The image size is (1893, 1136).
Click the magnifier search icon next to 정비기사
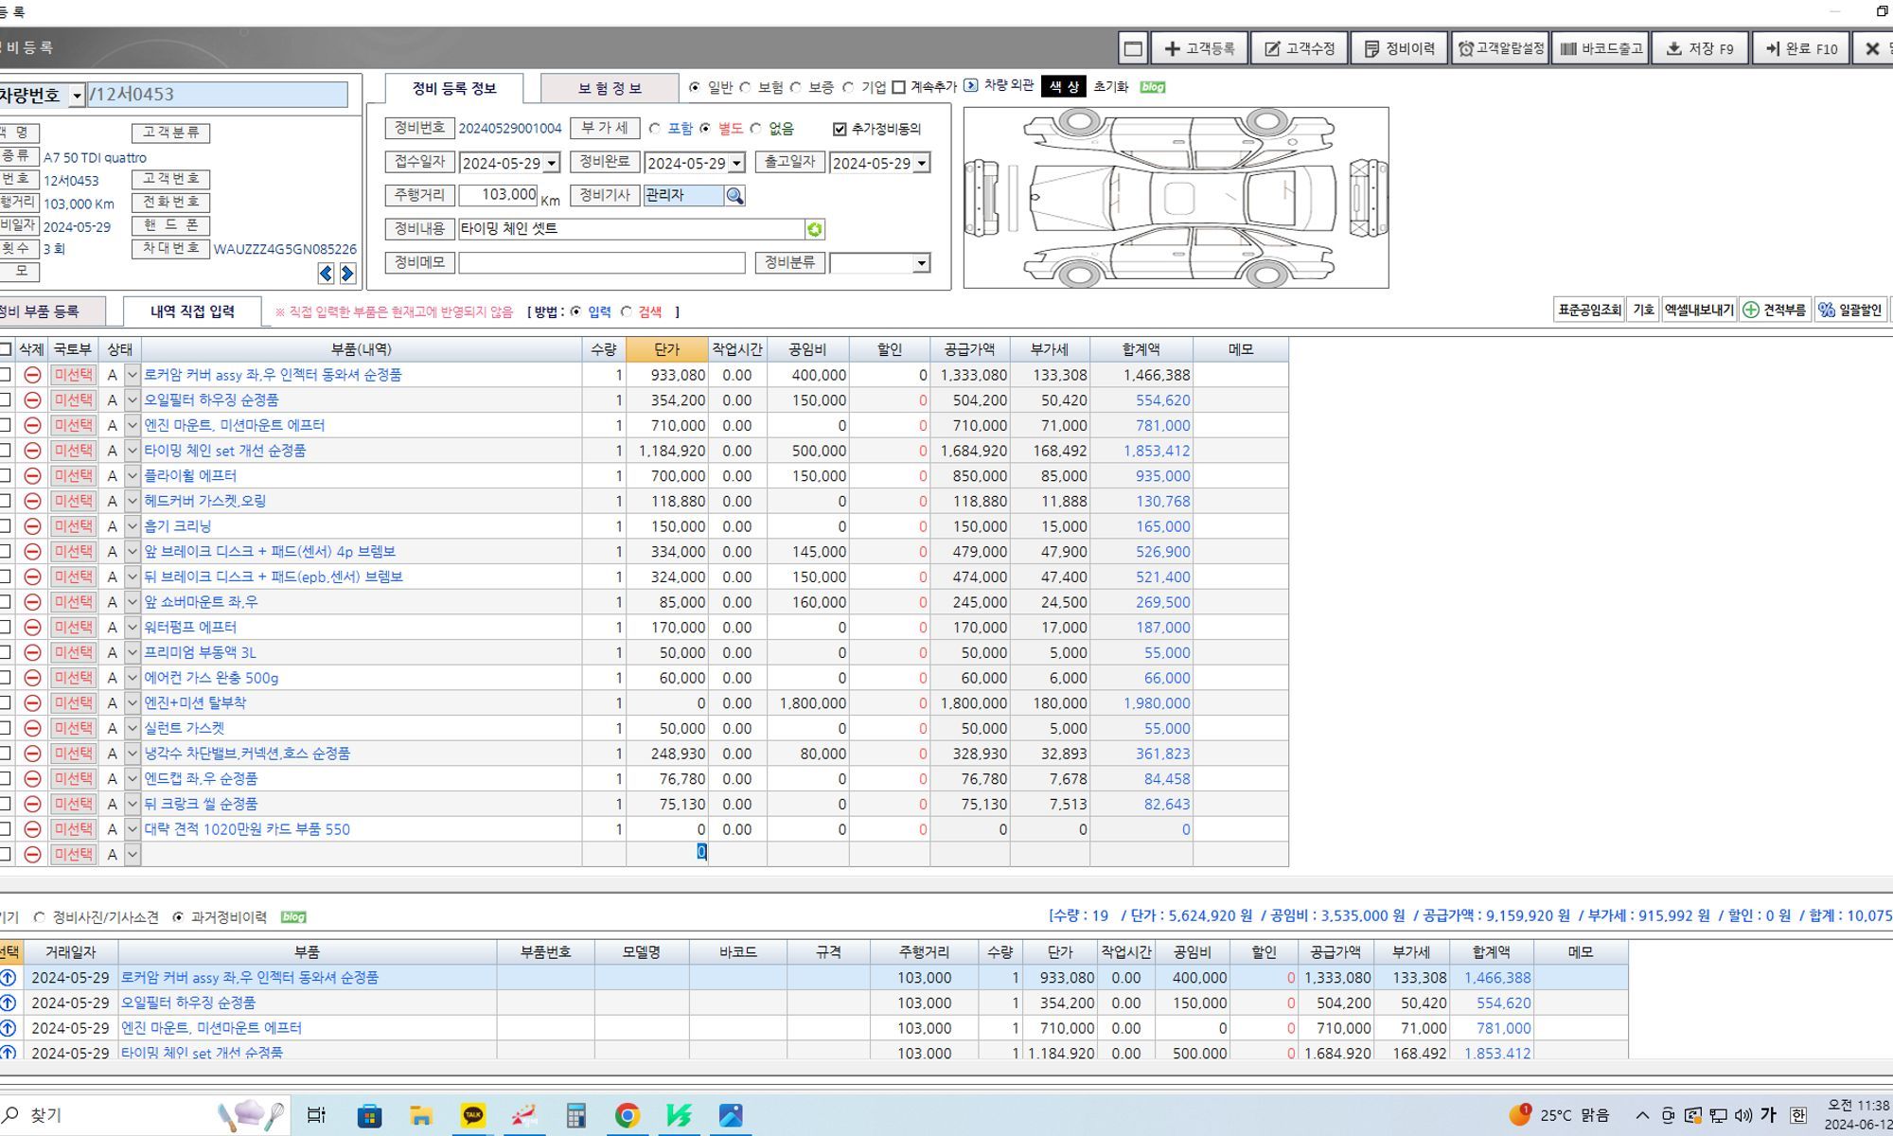click(x=734, y=196)
